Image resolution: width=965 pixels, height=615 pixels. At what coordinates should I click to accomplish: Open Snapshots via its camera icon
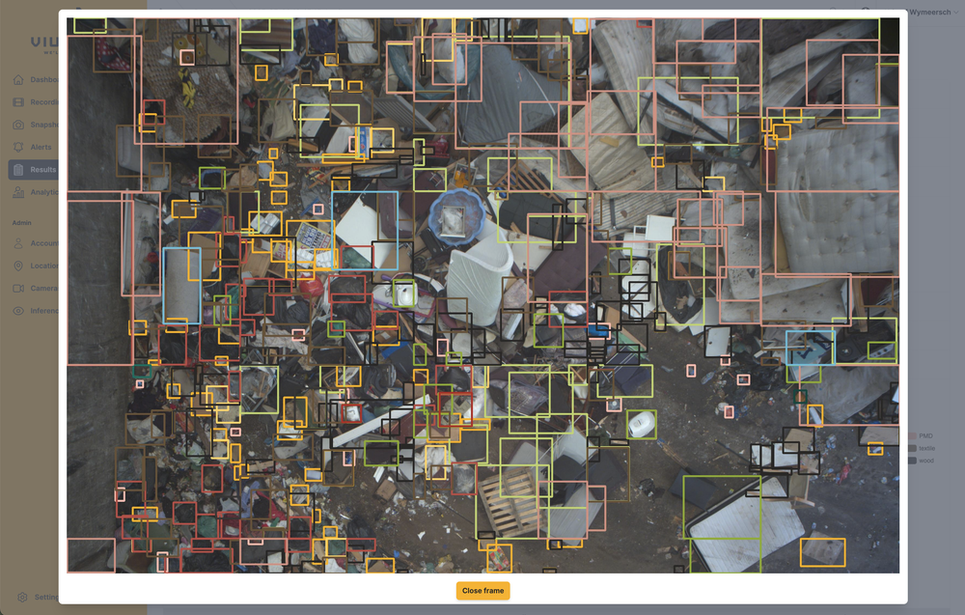[19, 125]
